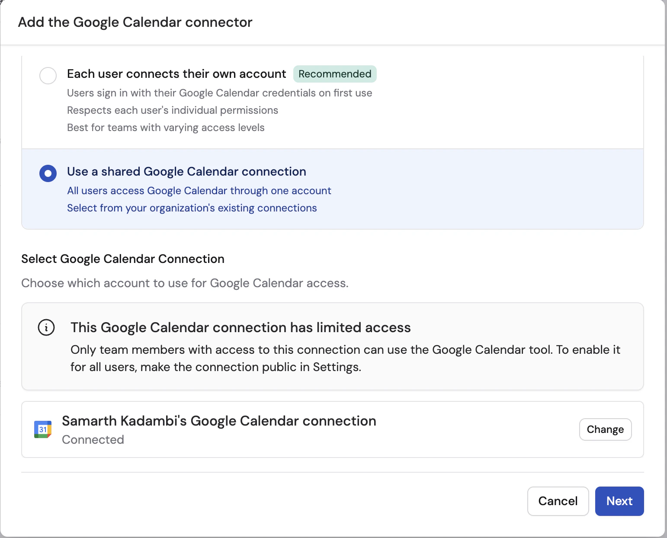Click the "Add the Google Calendar connector" dialog title
The image size is (667, 538).
[135, 22]
